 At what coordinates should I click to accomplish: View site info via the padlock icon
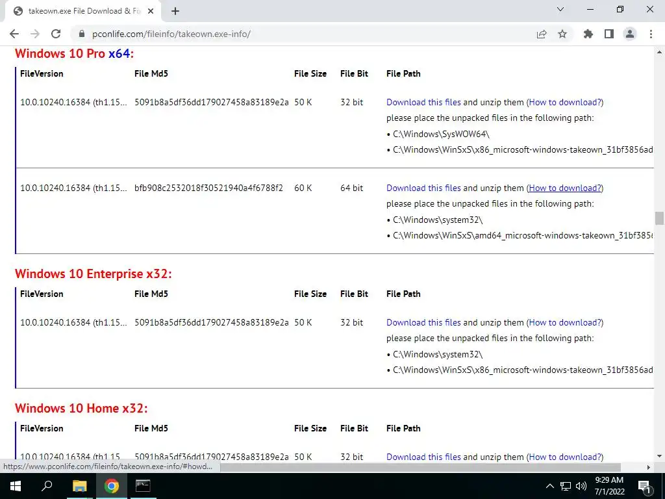point(82,34)
